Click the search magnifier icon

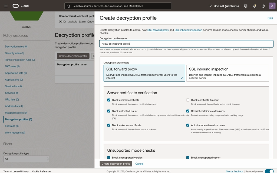point(68,6)
